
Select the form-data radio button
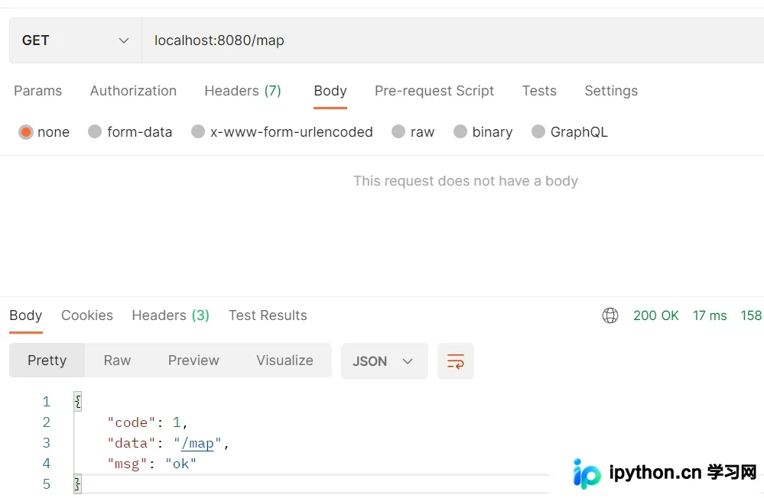point(95,132)
